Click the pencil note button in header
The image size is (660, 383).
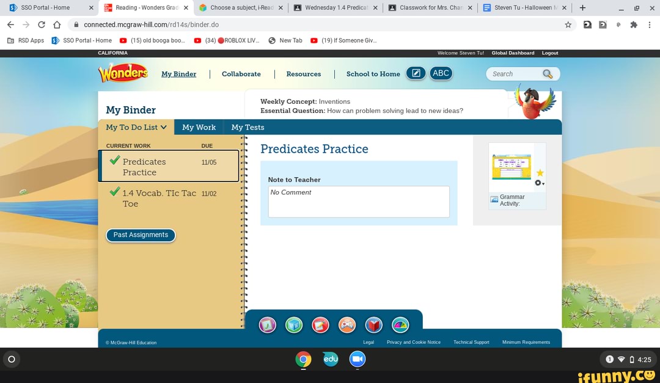(416, 73)
